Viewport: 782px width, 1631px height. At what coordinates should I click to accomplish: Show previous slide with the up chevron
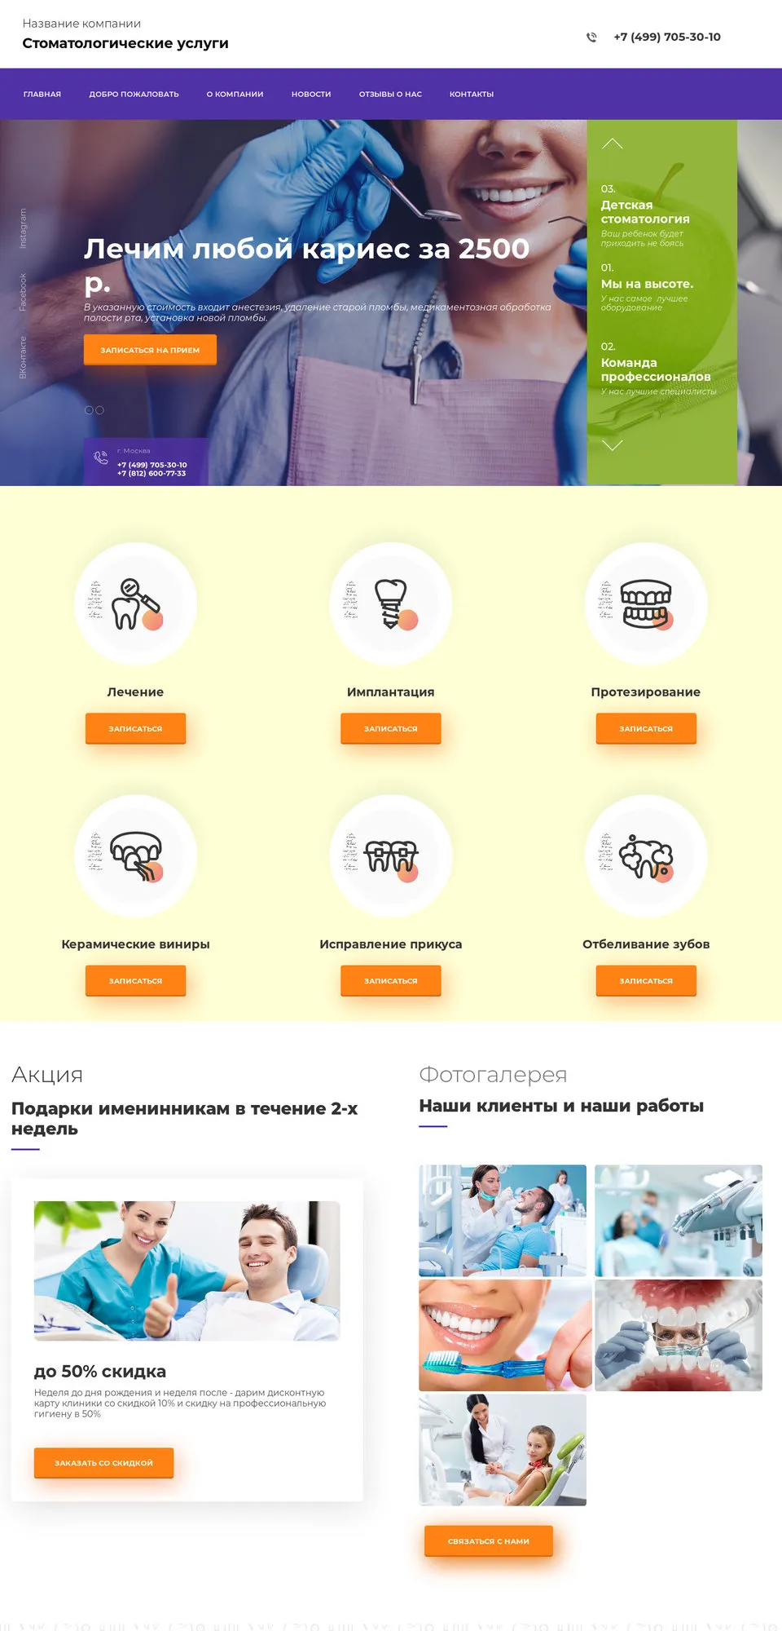pyautogui.click(x=612, y=144)
